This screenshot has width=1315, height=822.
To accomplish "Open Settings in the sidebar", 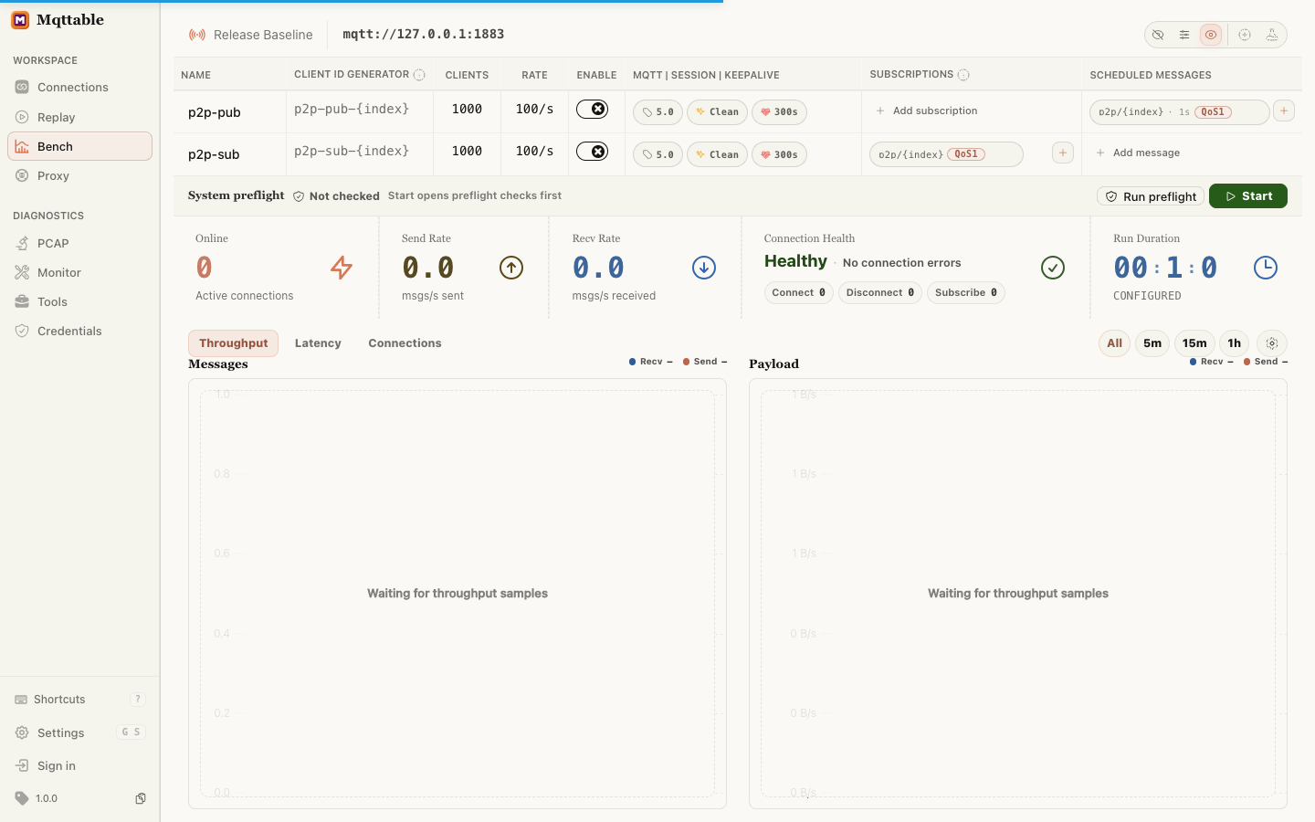I will tap(79, 732).
